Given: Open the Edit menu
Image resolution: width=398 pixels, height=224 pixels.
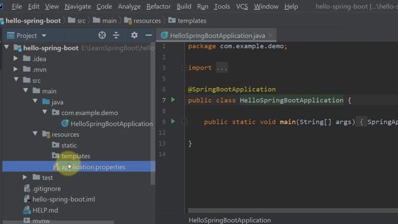Looking at the screenshot, I should tap(34, 7).
